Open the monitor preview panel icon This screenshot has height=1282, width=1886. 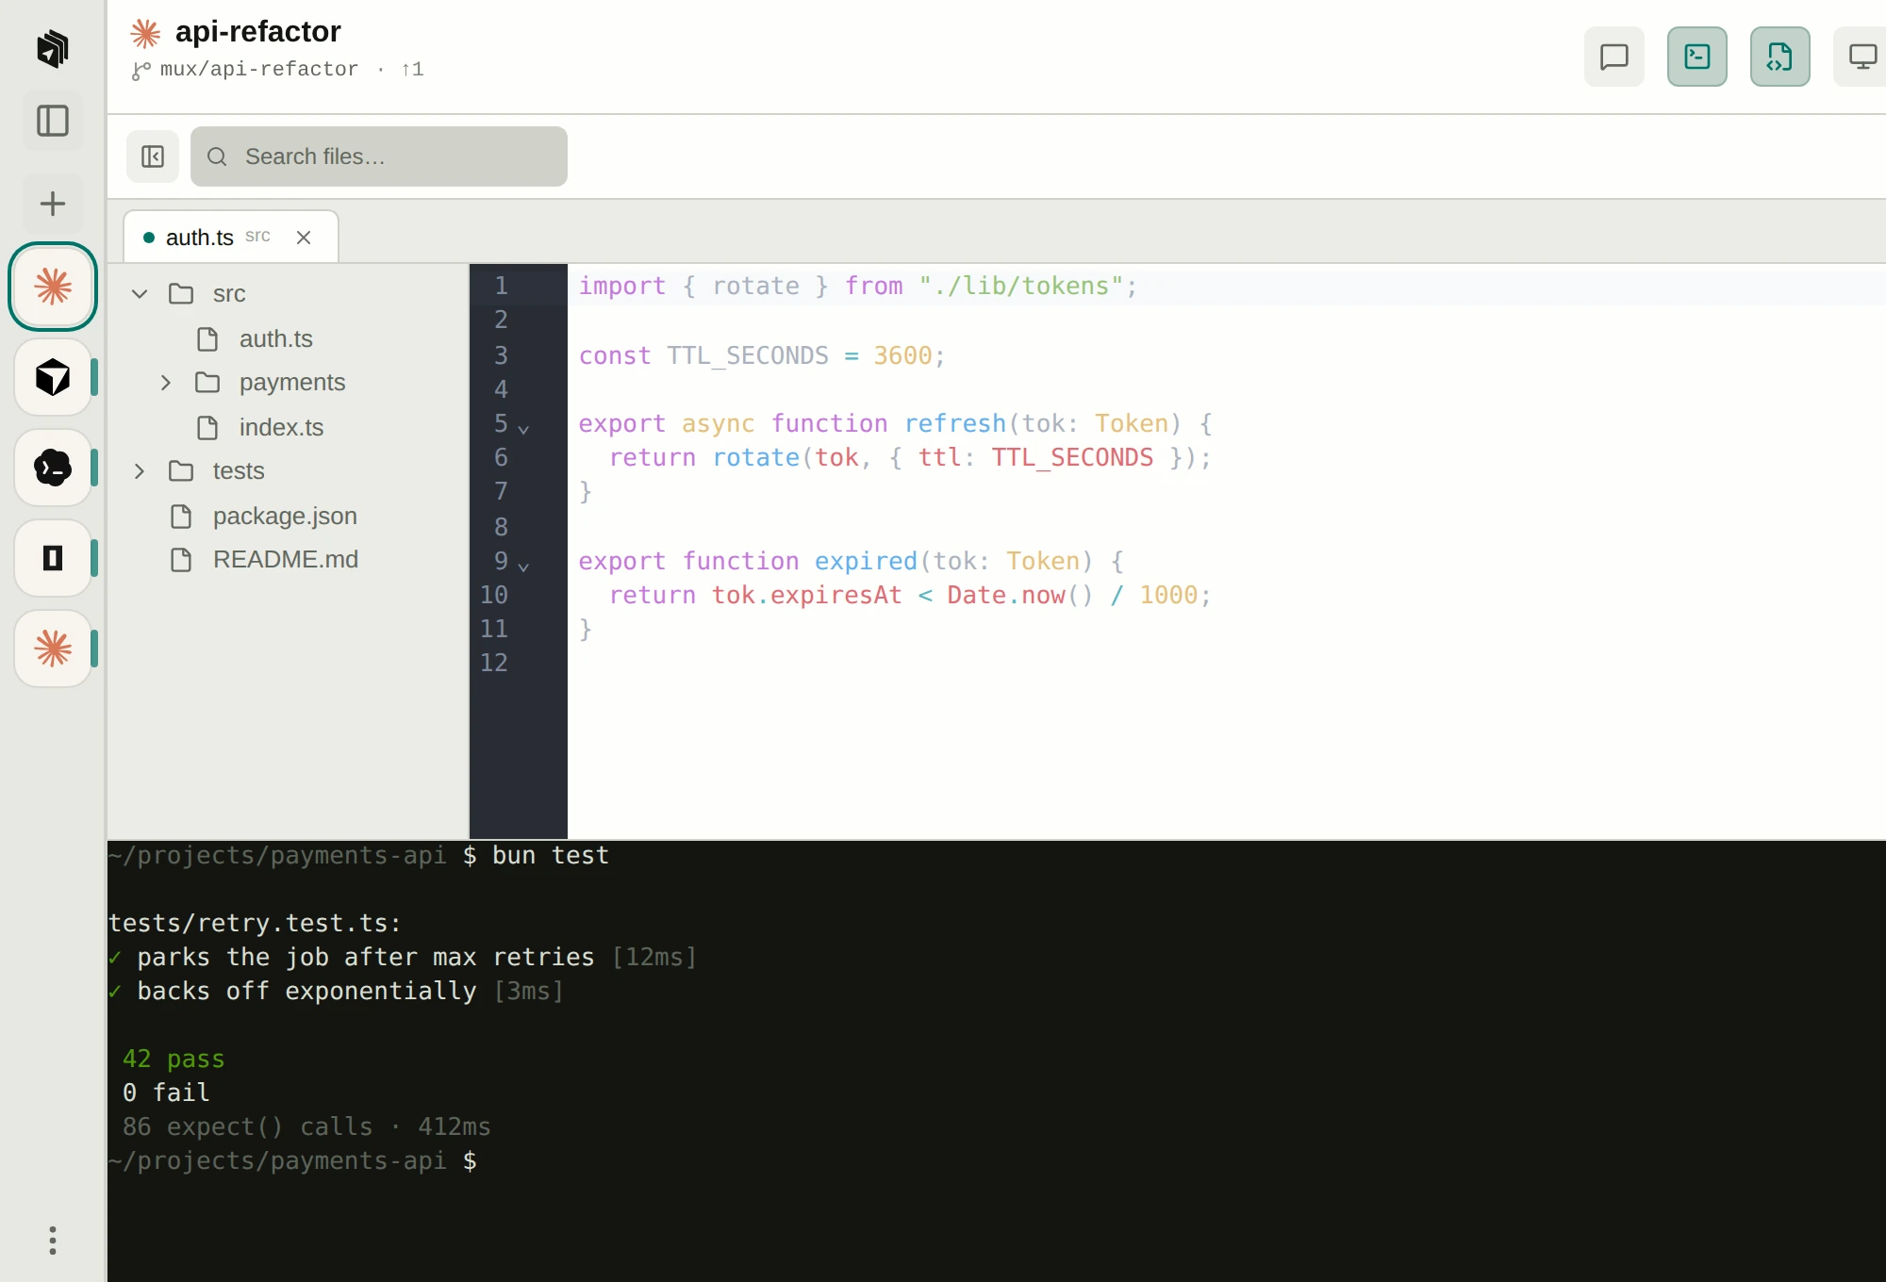click(1861, 57)
